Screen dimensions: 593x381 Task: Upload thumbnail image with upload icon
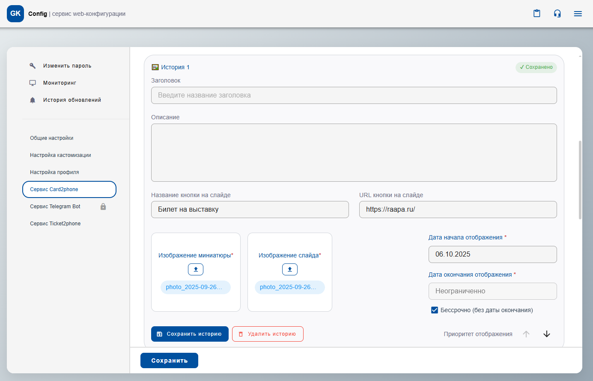196,269
